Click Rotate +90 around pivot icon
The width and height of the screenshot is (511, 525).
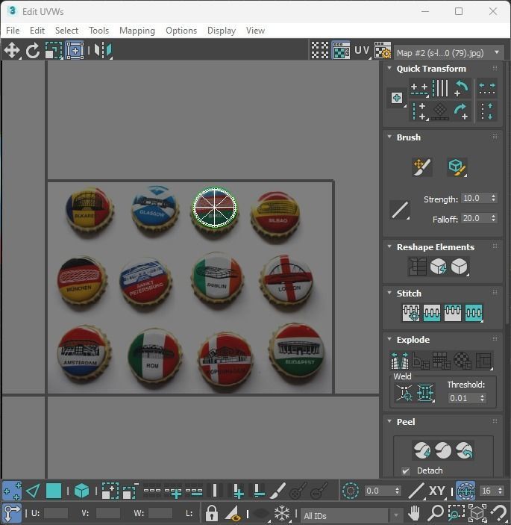click(x=462, y=111)
